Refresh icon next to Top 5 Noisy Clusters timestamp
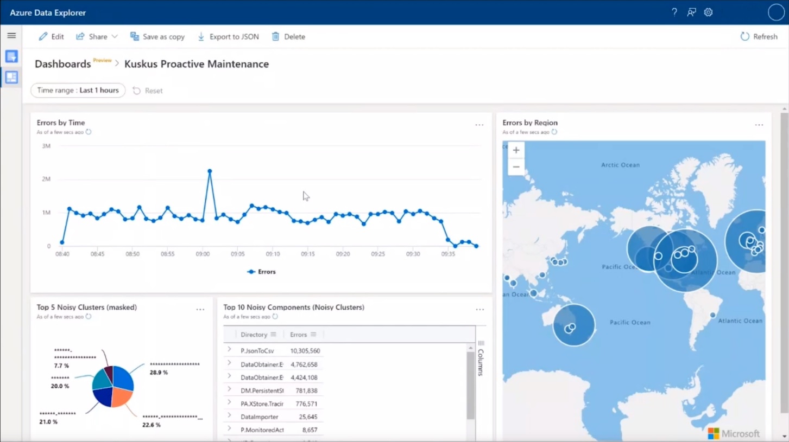789x442 pixels. tap(89, 316)
